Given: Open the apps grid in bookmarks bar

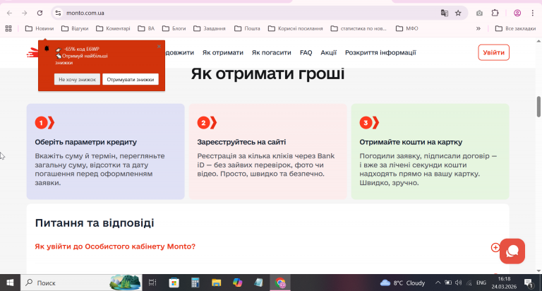Looking at the screenshot, I should tap(8, 28).
